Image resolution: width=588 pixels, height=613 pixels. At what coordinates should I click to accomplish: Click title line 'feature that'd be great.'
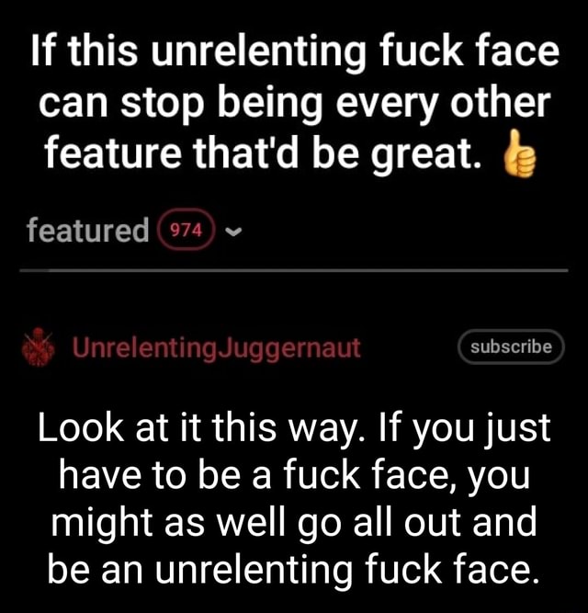(x=264, y=153)
